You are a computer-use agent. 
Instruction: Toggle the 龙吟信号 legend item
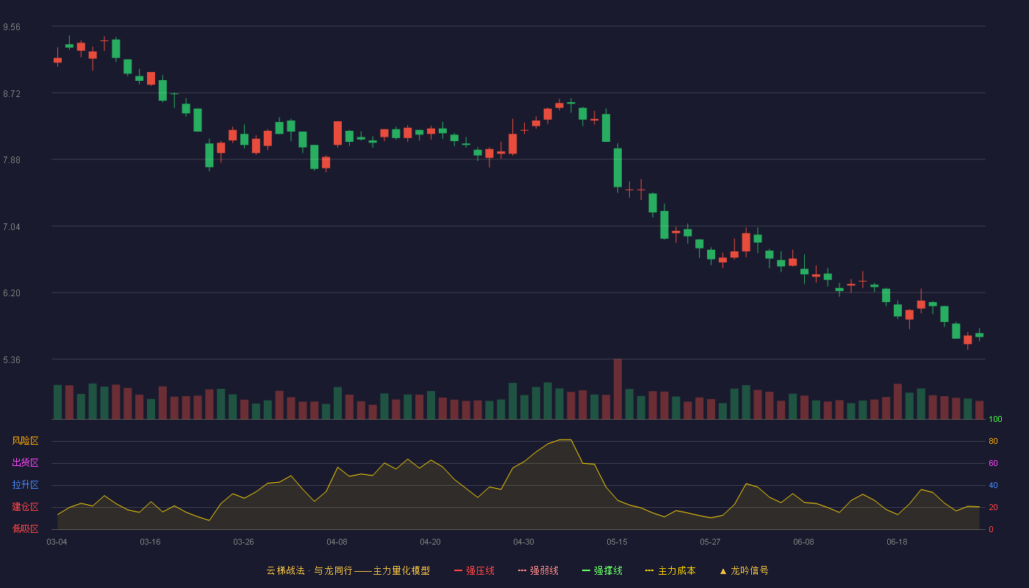(x=744, y=570)
